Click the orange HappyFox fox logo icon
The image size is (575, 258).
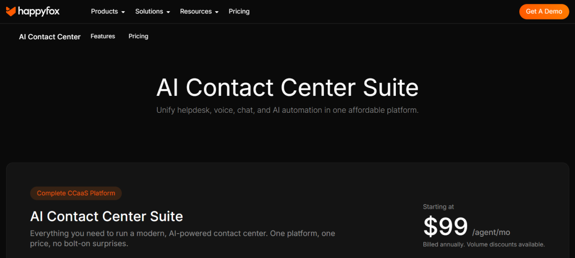[11, 11]
